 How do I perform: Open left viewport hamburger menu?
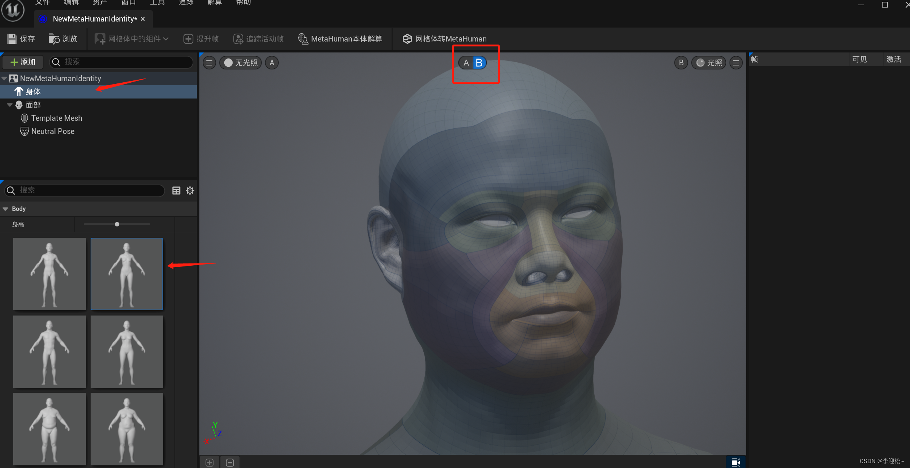pyautogui.click(x=209, y=63)
